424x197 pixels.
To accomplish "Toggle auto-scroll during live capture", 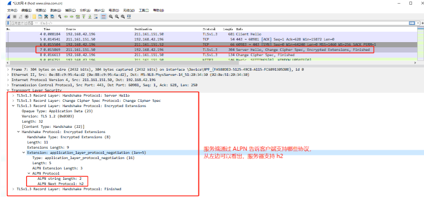I will (96, 17).
